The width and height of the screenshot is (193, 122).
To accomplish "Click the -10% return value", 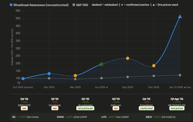I will (55, 102).
